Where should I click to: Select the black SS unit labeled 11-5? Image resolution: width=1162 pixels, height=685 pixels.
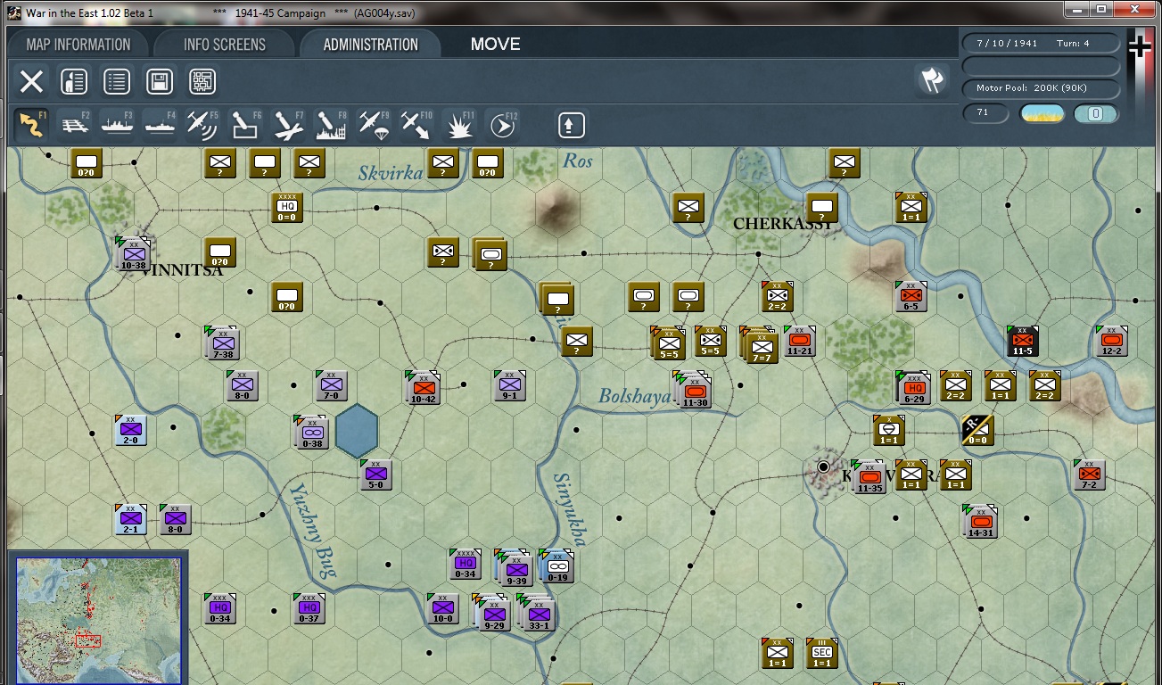[1022, 341]
